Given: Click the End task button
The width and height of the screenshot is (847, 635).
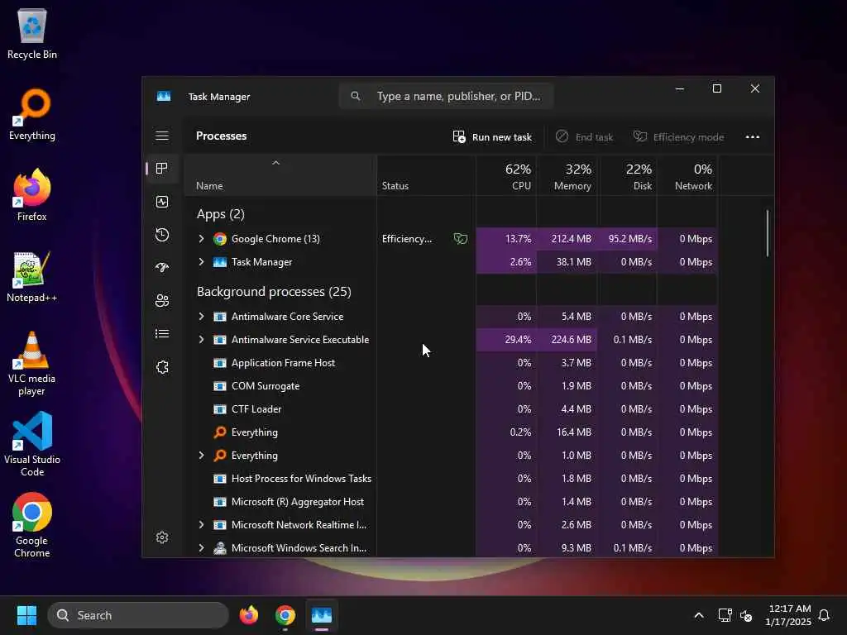Looking at the screenshot, I should pos(584,137).
